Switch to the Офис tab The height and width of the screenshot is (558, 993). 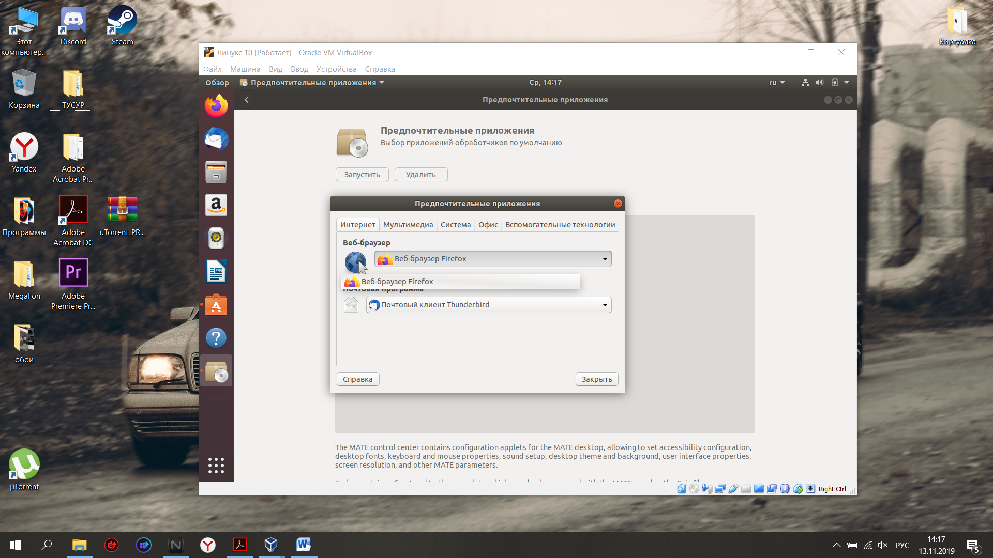coord(488,225)
